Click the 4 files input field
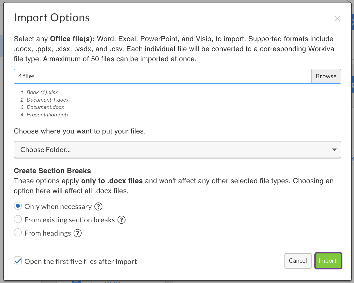354x283 pixels. click(163, 76)
